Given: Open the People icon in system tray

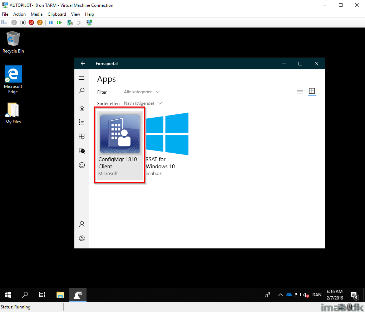Looking at the screenshot, I should click(x=268, y=295).
